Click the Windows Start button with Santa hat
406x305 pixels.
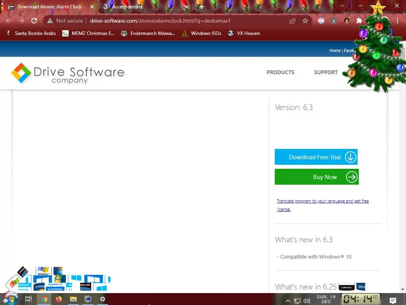pyautogui.click(x=10, y=299)
